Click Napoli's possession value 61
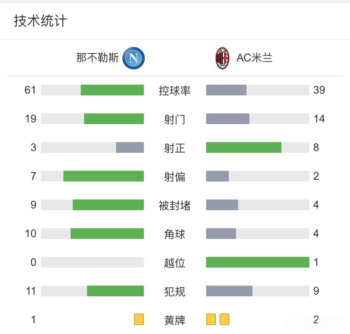Image resolution: width=350 pixels, height=334 pixels. click(30, 90)
